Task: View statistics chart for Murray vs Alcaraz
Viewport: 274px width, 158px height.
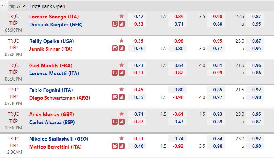Action: [122, 122]
